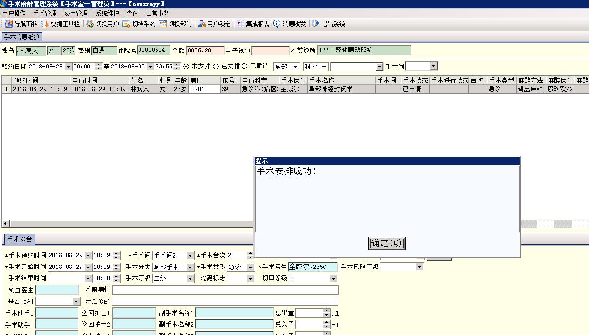The width and height of the screenshot is (589, 335).
Task: Open the 是否顺利 dropdown
Action: click(76, 301)
